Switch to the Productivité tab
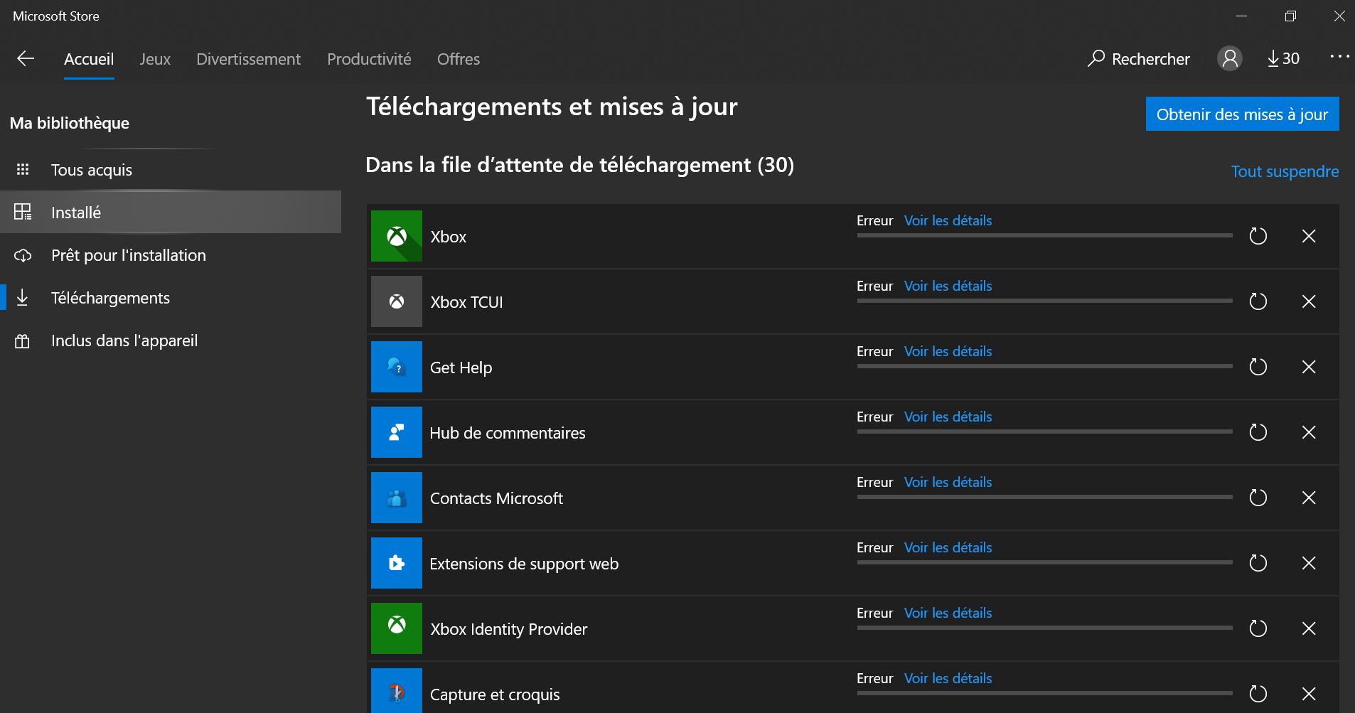The width and height of the screenshot is (1355, 713). [369, 59]
